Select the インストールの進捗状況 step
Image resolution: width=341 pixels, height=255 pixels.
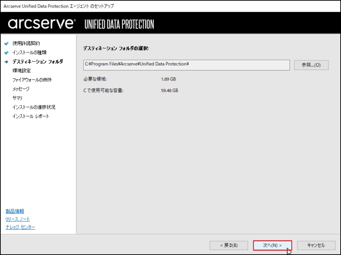click(x=34, y=107)
